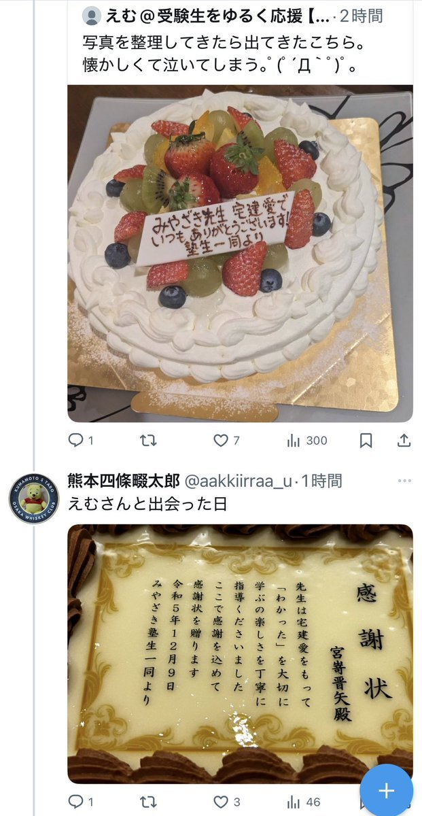422x816 pixels.
Task: Retweet the fruit cake post
Action: pos(147,441)
